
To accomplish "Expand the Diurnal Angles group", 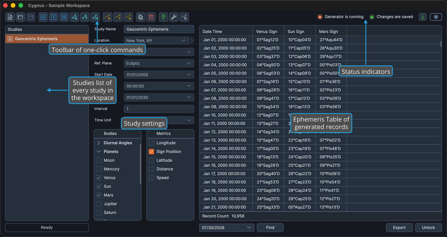I will tap(99, 143).
